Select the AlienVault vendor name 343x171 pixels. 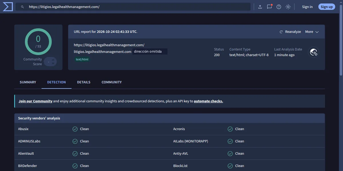pyautogui.click(x=26, y=154)
